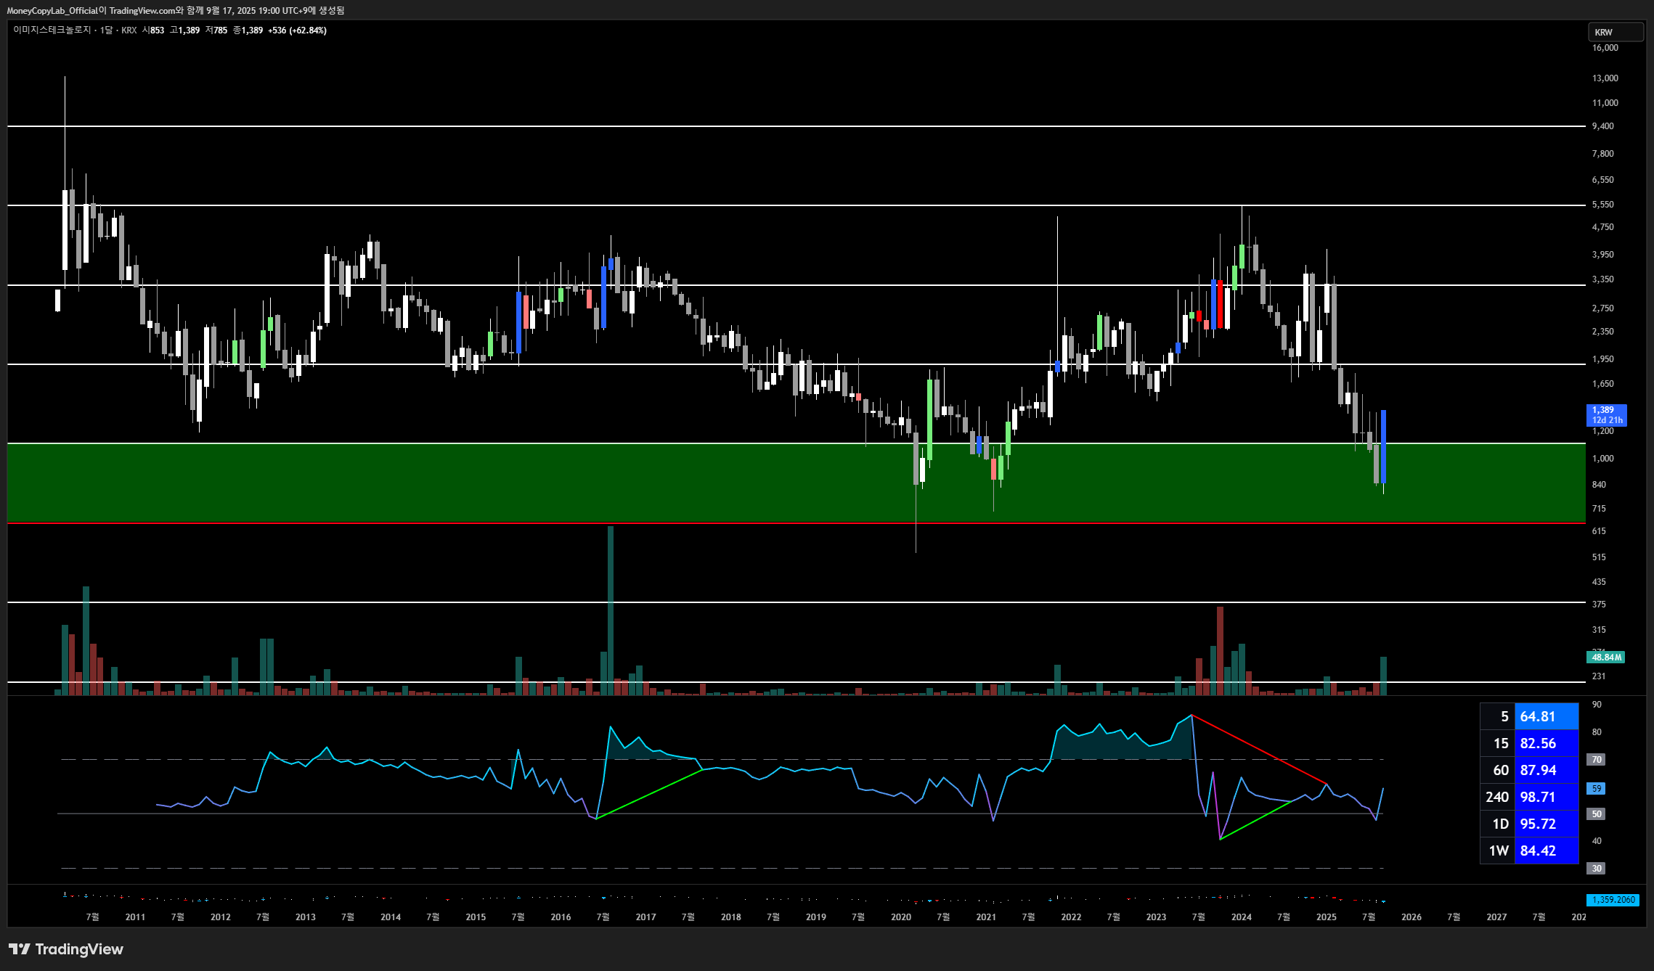Select the 87.94 cell in RSI table
This screenshot has width=1654, height=971.
coord(1547,771)
